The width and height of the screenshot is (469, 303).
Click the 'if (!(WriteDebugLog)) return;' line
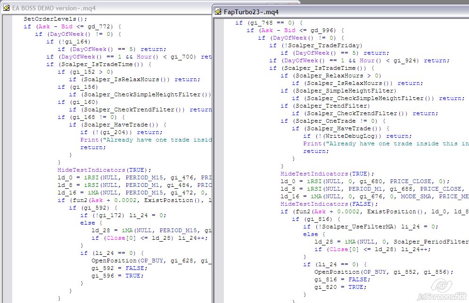[357, 136]
